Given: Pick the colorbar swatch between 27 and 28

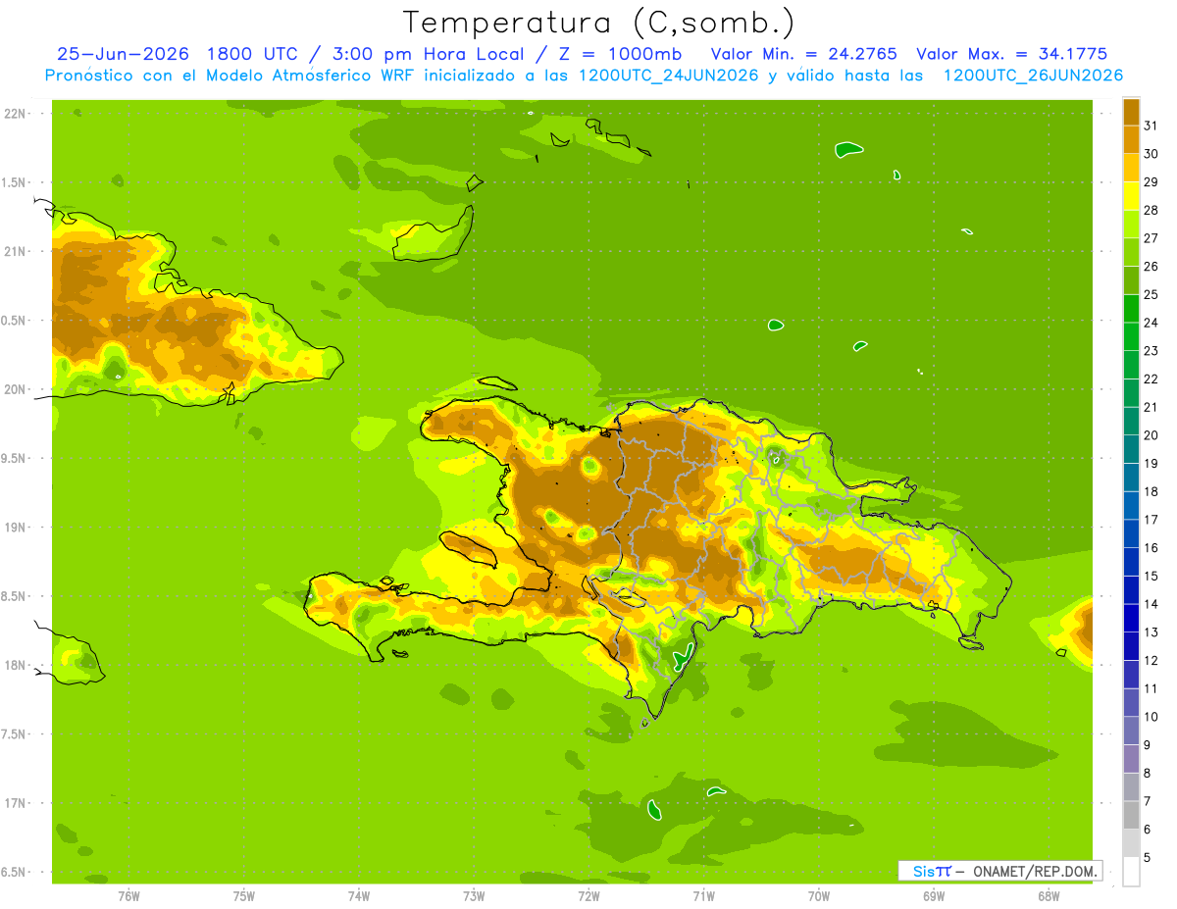Looking at the screenshot, I should [x=1131, y=225].
